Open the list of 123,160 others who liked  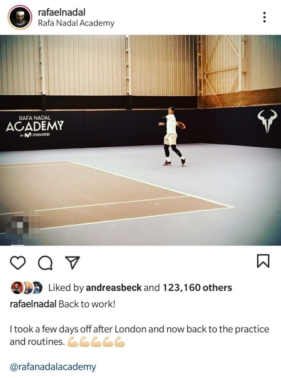(x=197, y=288)
